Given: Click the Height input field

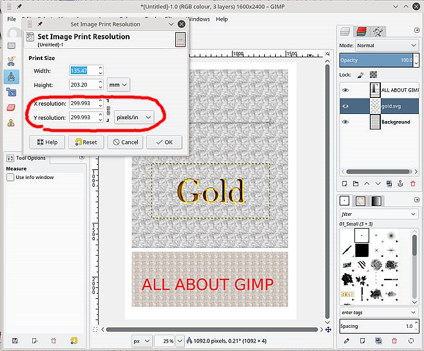Looking at the screenshot, I should (x=83, y=85).
